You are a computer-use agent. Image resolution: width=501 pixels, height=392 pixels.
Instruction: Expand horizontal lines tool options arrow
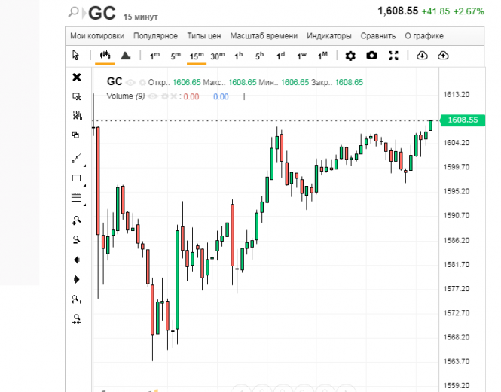tap(84, 205)
